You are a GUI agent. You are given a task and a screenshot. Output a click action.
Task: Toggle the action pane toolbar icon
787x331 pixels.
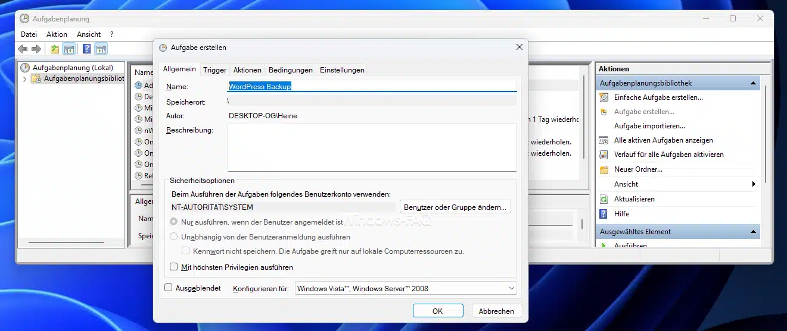coord(101,49)
